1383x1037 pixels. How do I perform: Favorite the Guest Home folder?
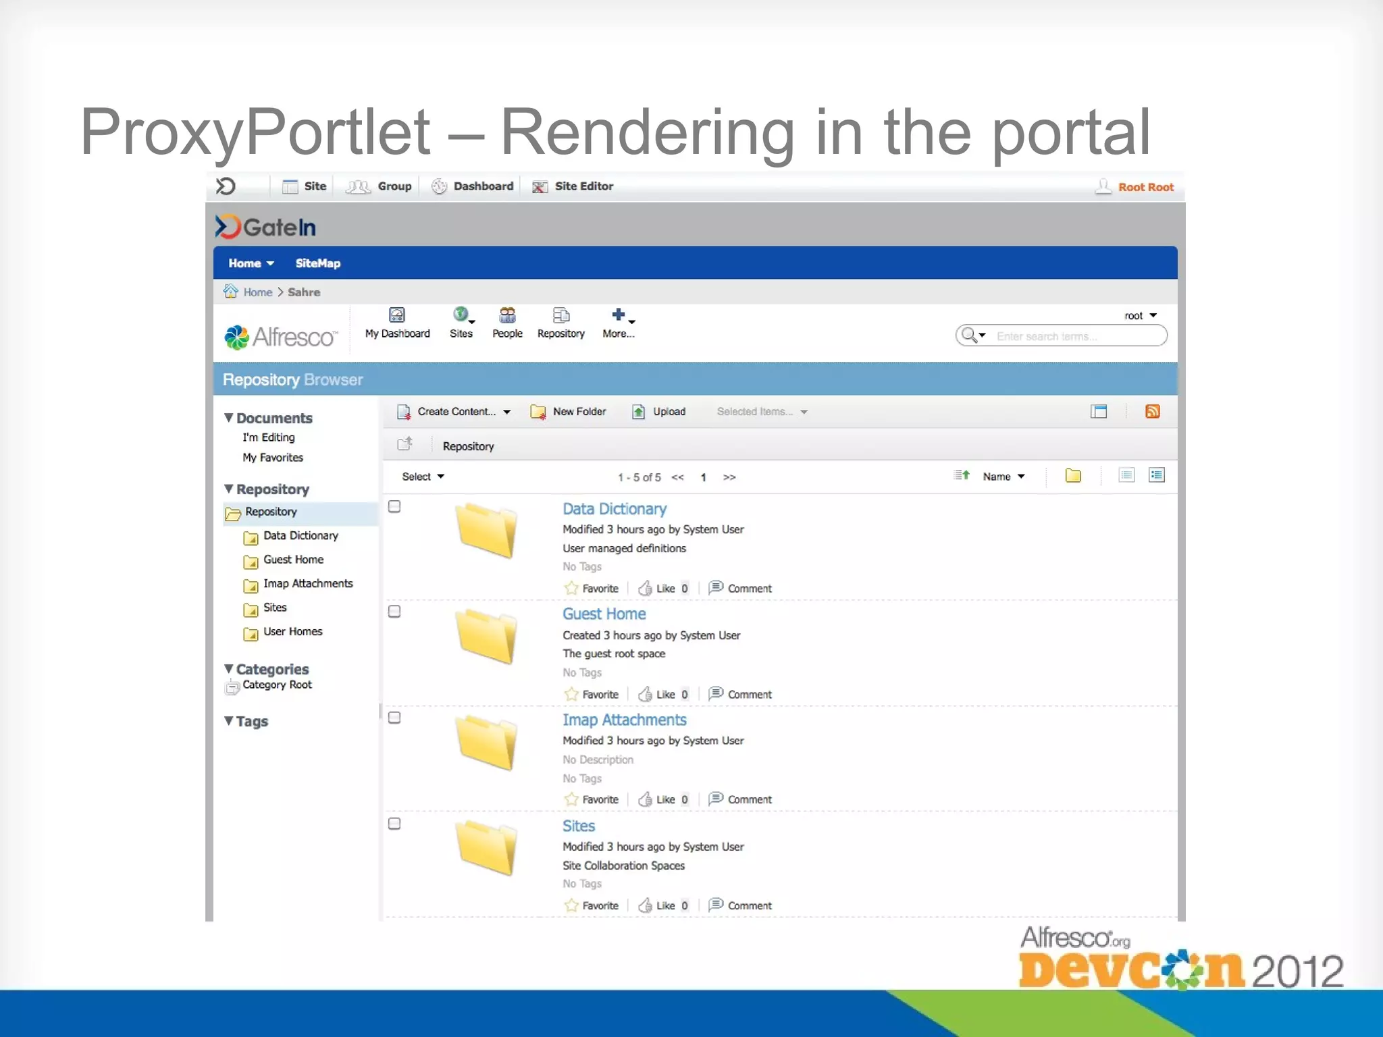coord(592,694)
